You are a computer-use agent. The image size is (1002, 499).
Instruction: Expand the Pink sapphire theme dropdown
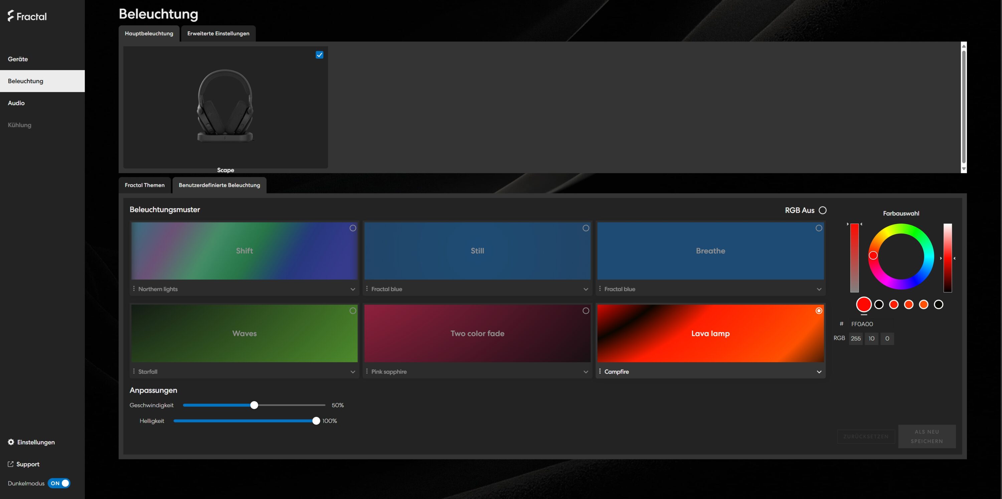[x=586, y=372]
